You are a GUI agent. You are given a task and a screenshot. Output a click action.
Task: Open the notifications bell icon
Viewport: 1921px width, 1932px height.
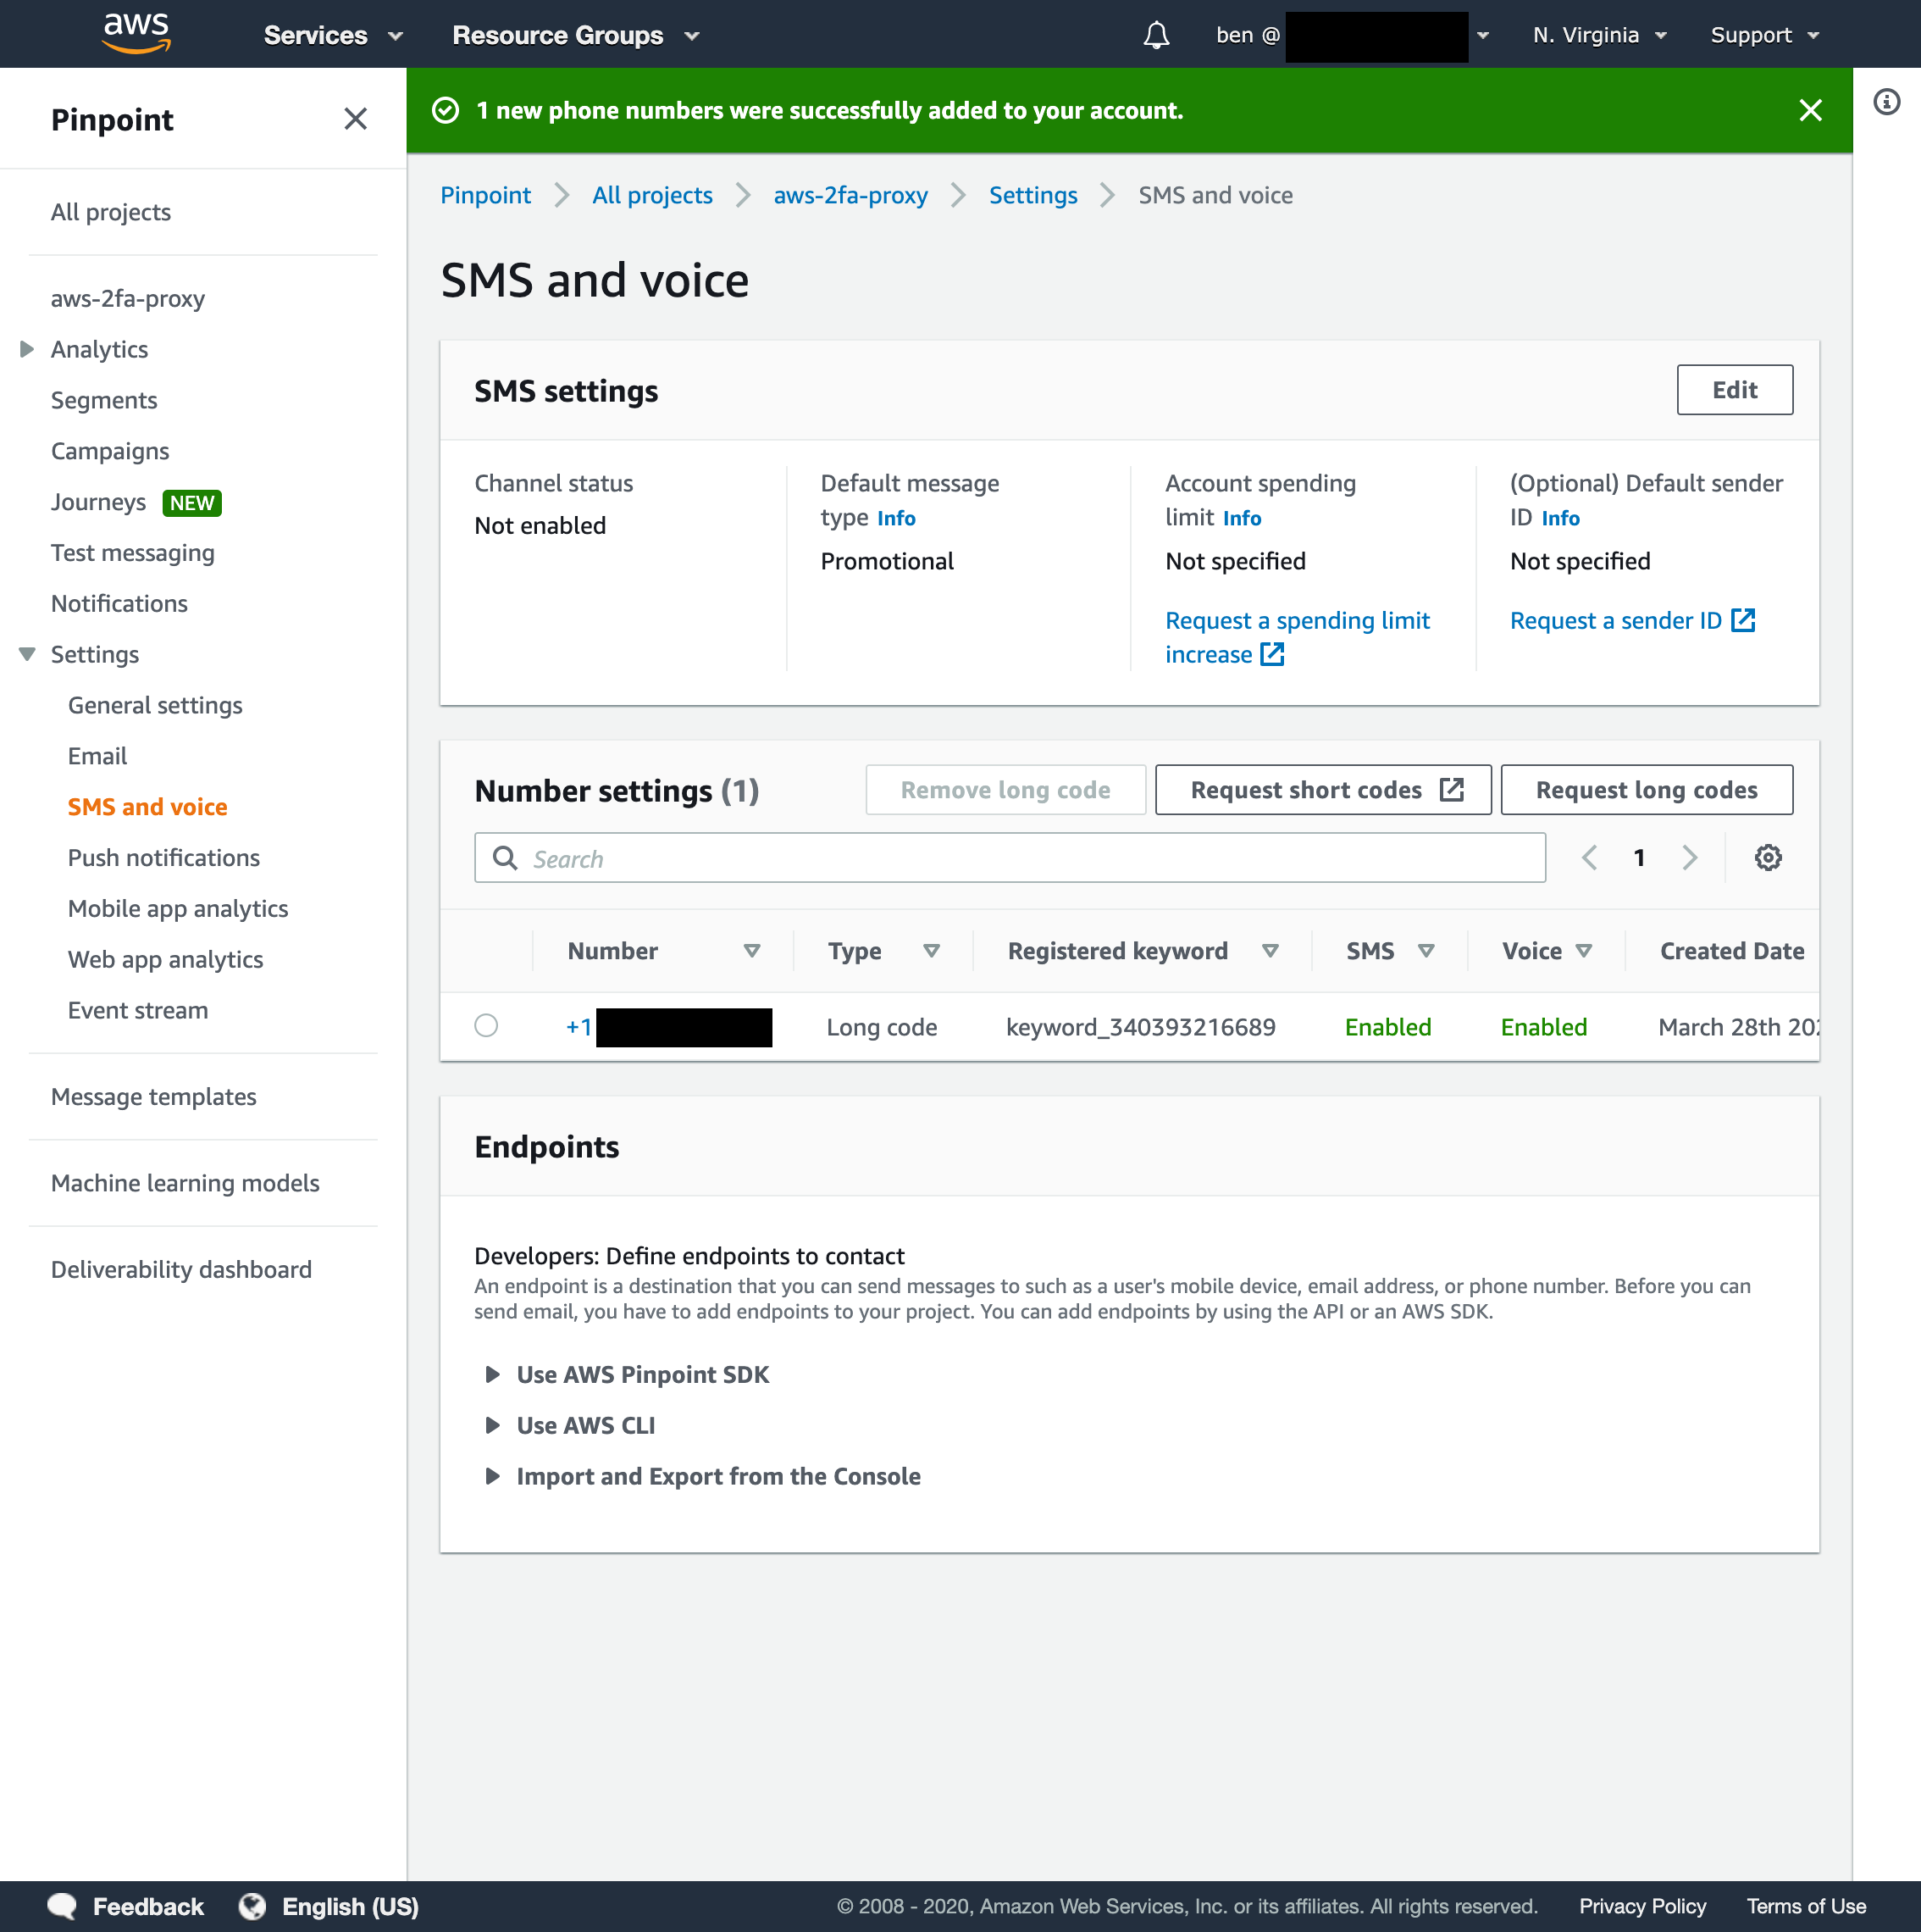[x=1155, y=35]
